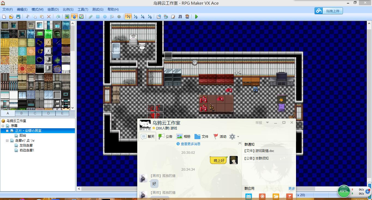Click the 拖拽上传 upload button

coord(329,11)
